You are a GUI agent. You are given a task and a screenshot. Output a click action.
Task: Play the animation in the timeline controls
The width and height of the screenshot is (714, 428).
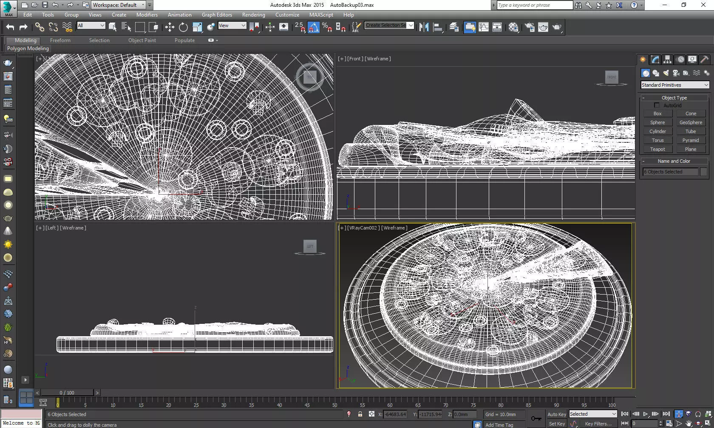click(646, 414)
